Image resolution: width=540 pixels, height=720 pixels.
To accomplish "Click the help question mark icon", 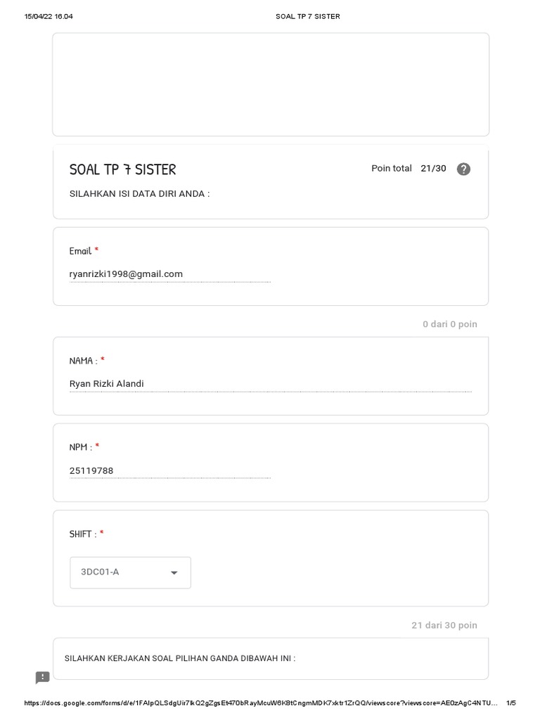I will (463, 169).
